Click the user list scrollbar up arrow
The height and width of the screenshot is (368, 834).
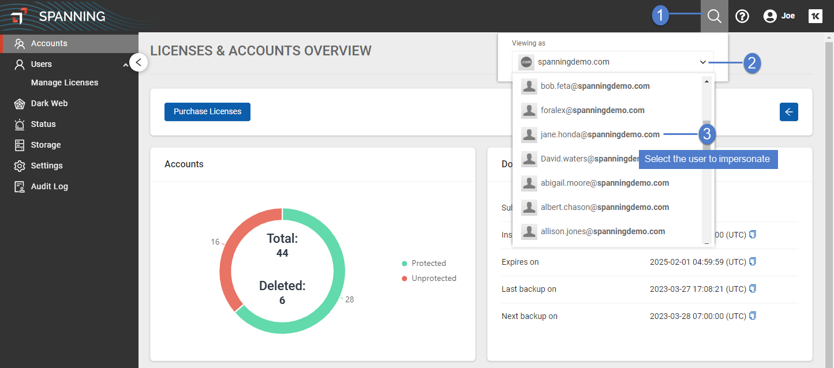[706, 81]
